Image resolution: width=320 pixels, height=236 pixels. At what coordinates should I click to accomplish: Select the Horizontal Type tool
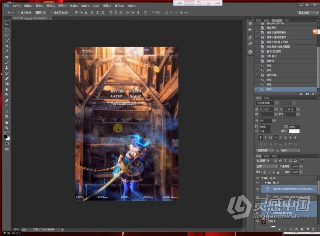tap(7, 106)
